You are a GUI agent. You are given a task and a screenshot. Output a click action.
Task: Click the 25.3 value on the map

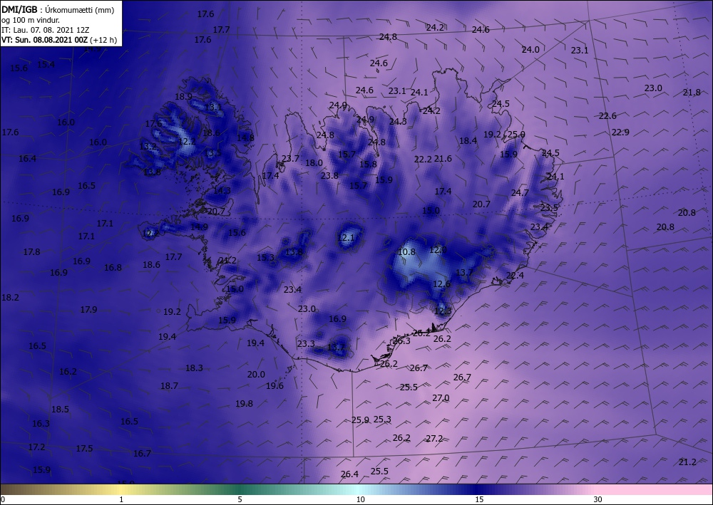[382, 419]
